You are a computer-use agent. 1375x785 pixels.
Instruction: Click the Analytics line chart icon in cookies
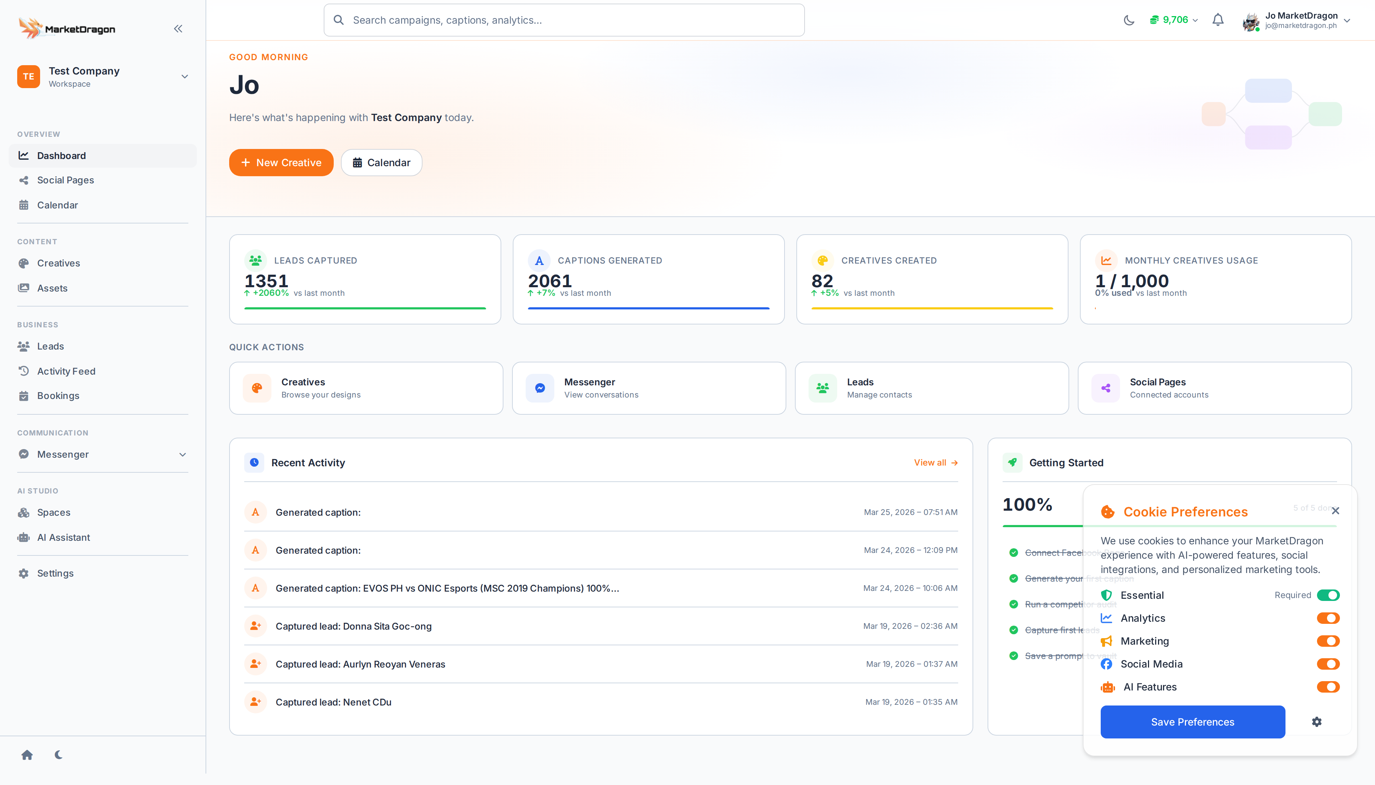(x=1106, y=618)
